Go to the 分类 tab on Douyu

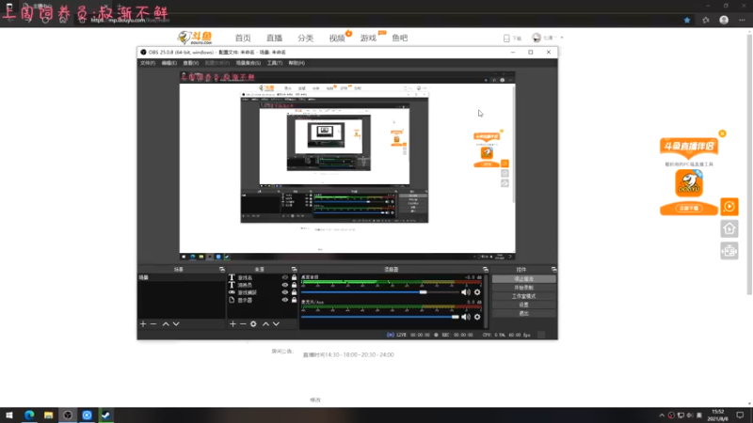(305, 38)
